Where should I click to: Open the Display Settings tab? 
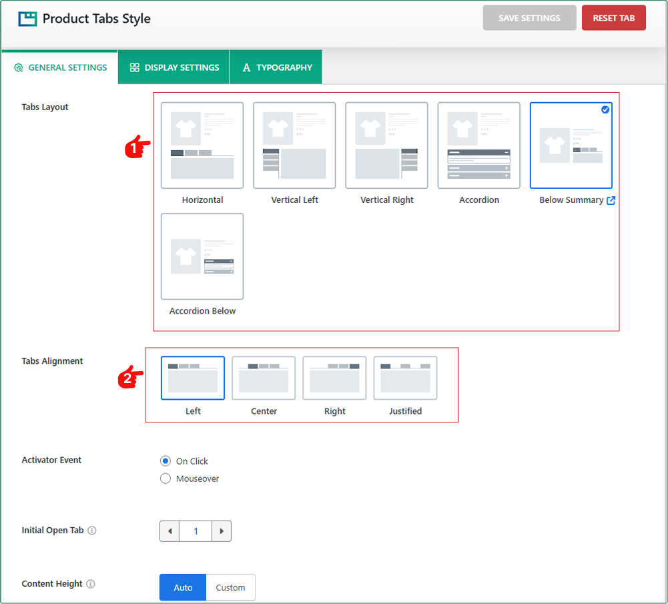174,67
